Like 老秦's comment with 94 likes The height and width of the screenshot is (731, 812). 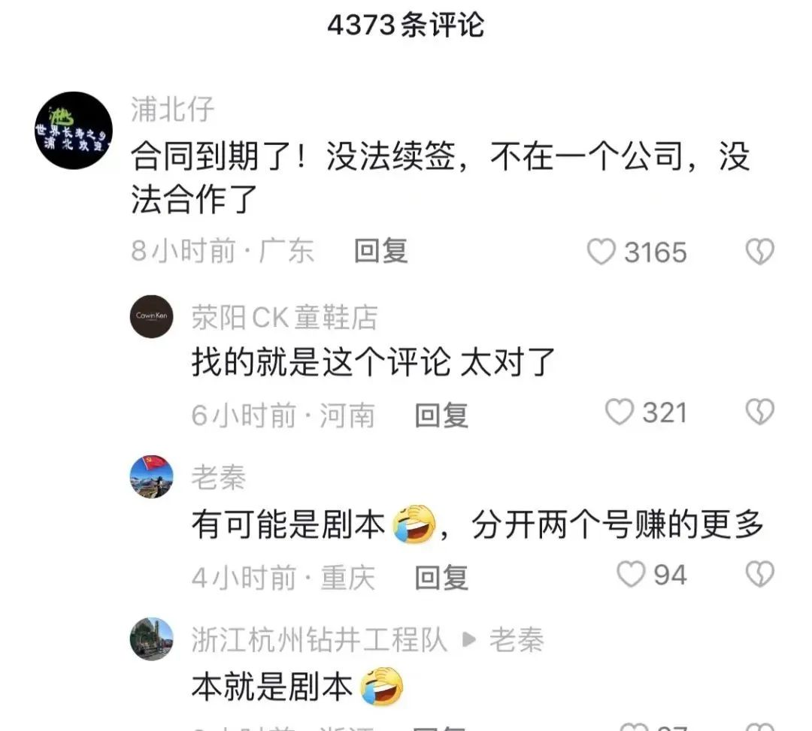point(631,574)
